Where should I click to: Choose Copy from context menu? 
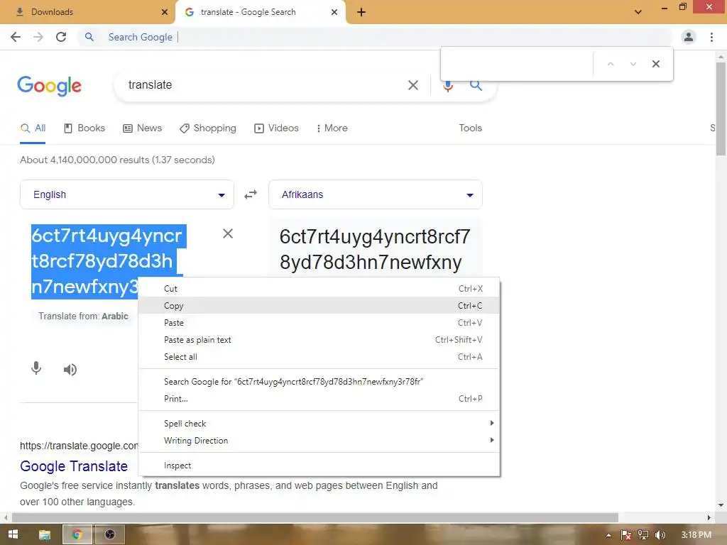(319, 306)
